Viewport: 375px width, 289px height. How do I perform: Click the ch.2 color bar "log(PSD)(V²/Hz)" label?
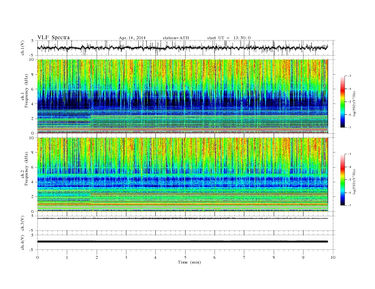coord(355,181)
